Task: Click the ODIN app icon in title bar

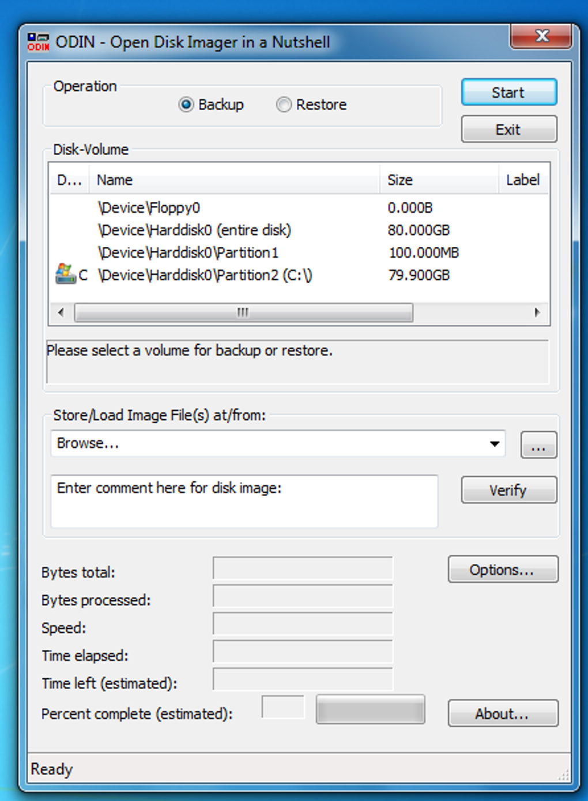Action: [x=38, y=42]
